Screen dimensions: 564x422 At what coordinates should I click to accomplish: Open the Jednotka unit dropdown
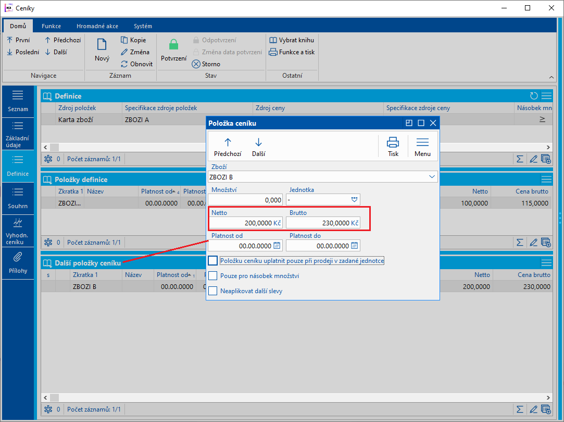(354, 200)
